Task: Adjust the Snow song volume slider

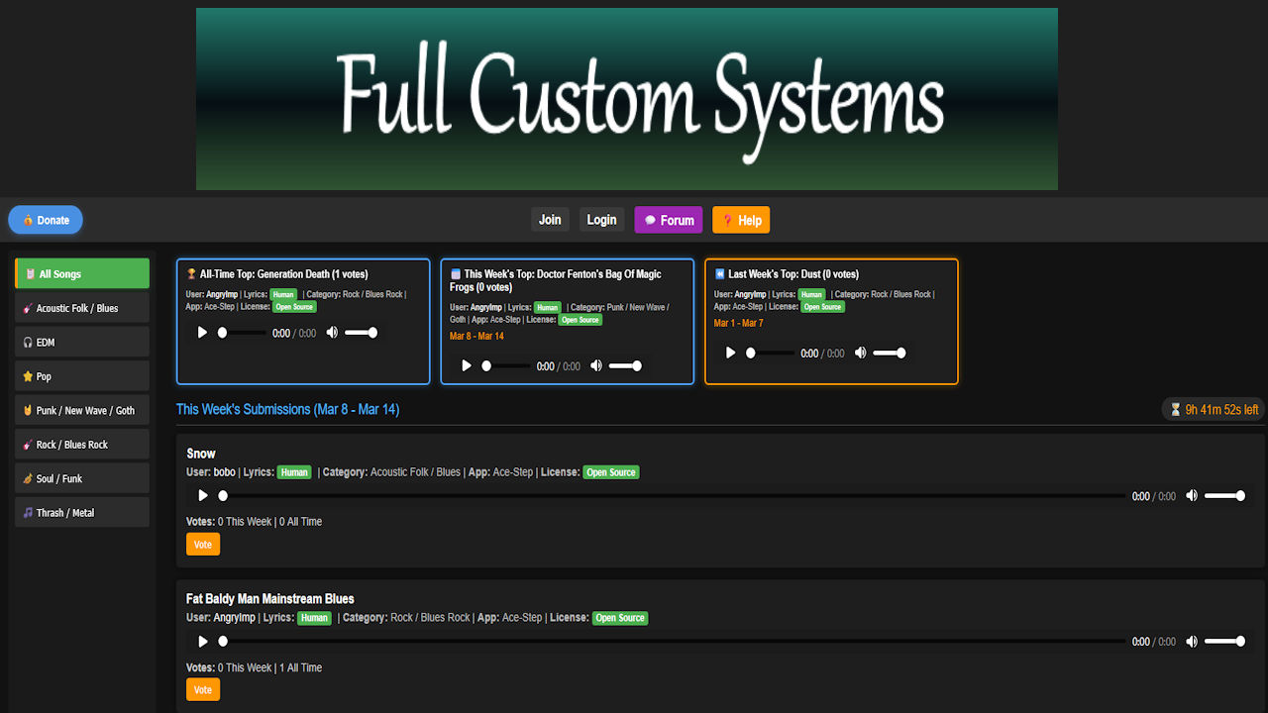Action: [x=1225, y=496]
